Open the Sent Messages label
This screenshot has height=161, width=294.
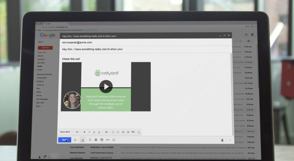click(42, 99)
